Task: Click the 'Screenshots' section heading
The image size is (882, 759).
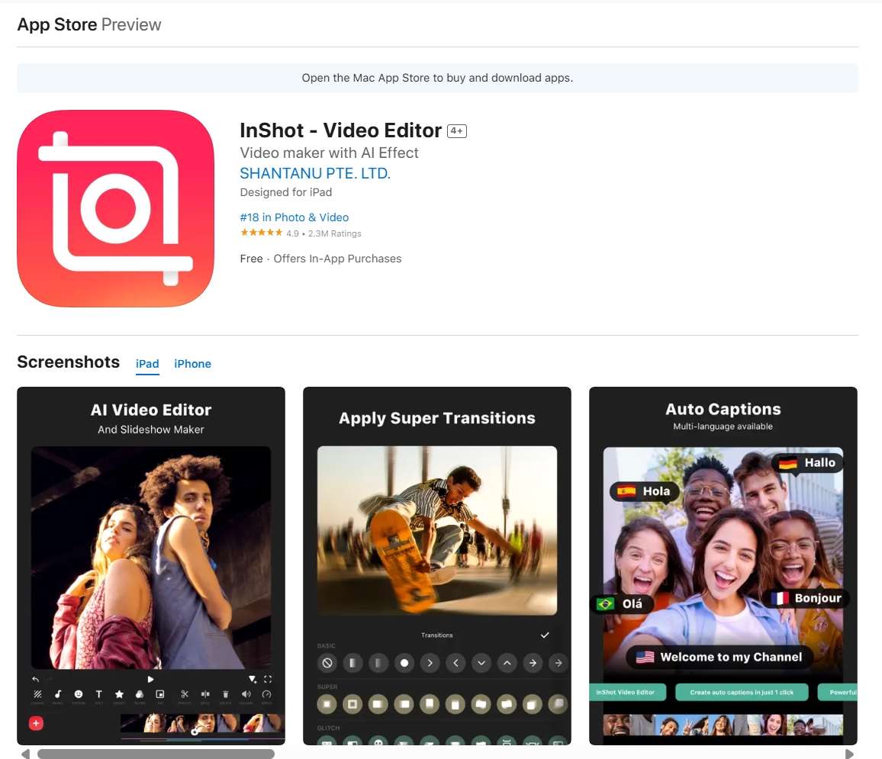Action: [x=68, y=362]
